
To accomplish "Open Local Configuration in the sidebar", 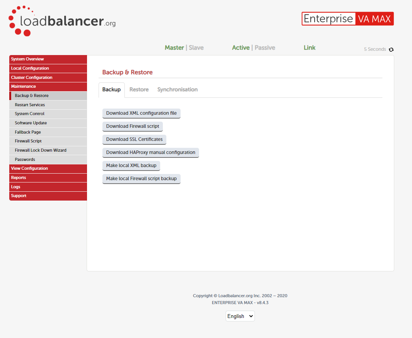I will [x=48, y=68].
